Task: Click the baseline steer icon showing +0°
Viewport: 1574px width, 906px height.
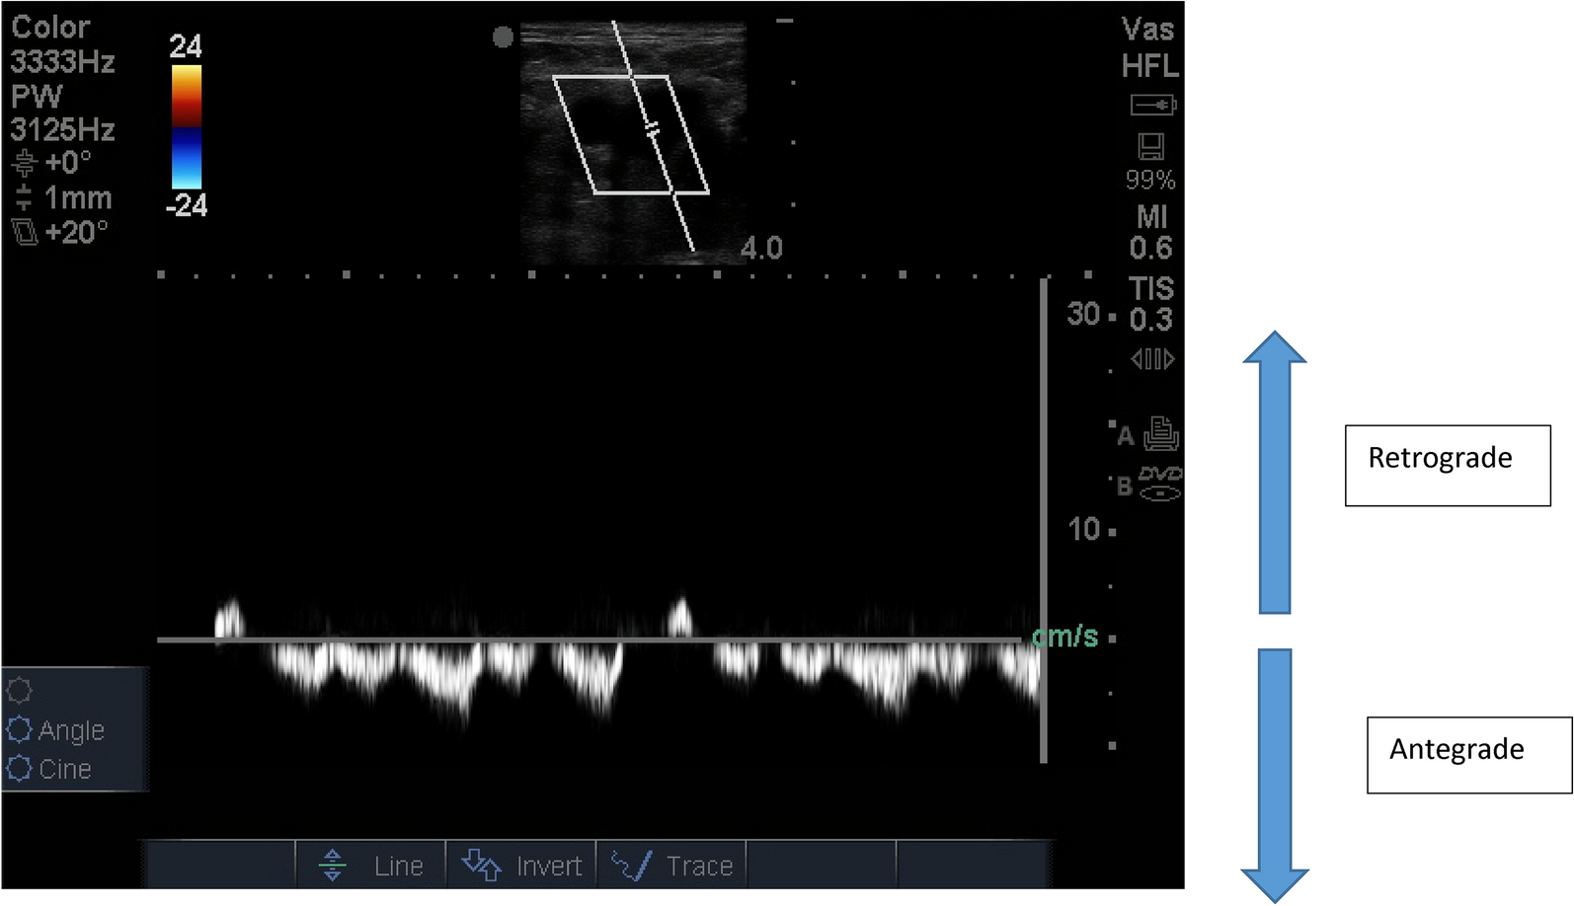Action: point(25,162)
